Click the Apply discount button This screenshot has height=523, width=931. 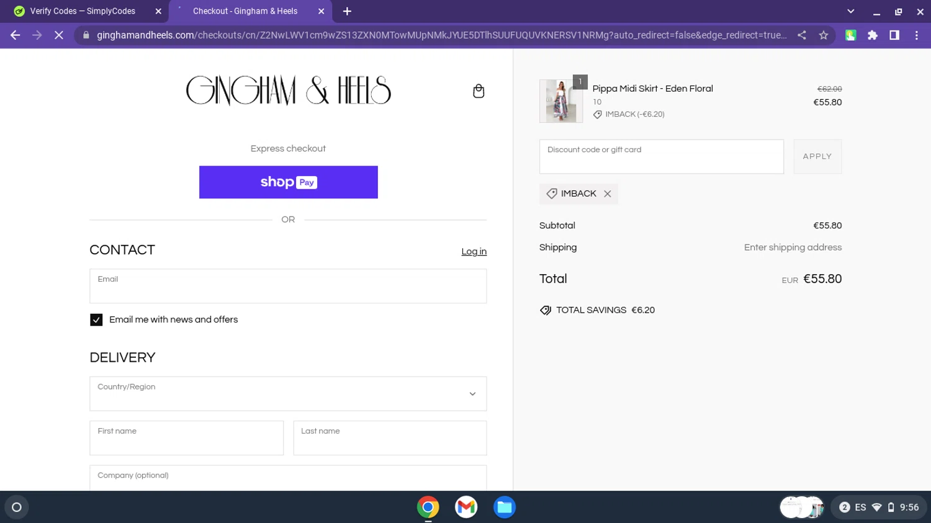[x=817, y=156]
